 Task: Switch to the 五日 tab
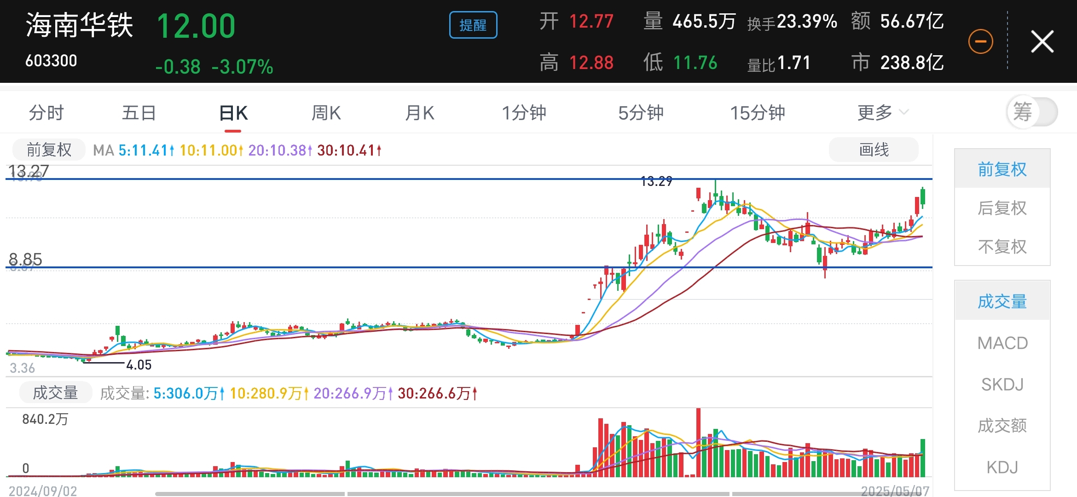139,113
